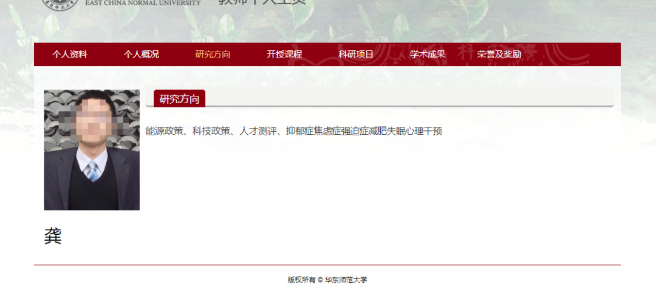This screenshot has height=287, width=656.
Task: Click the teacher name 龚 below photo
Action: click(53, 236)
